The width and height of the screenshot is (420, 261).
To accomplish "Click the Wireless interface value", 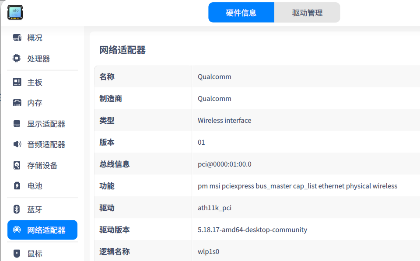I will [x=224, y=121].
